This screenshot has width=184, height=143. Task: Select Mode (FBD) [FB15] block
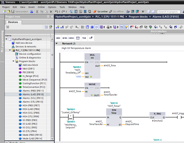pyautogui.click(x=32, y=135)
